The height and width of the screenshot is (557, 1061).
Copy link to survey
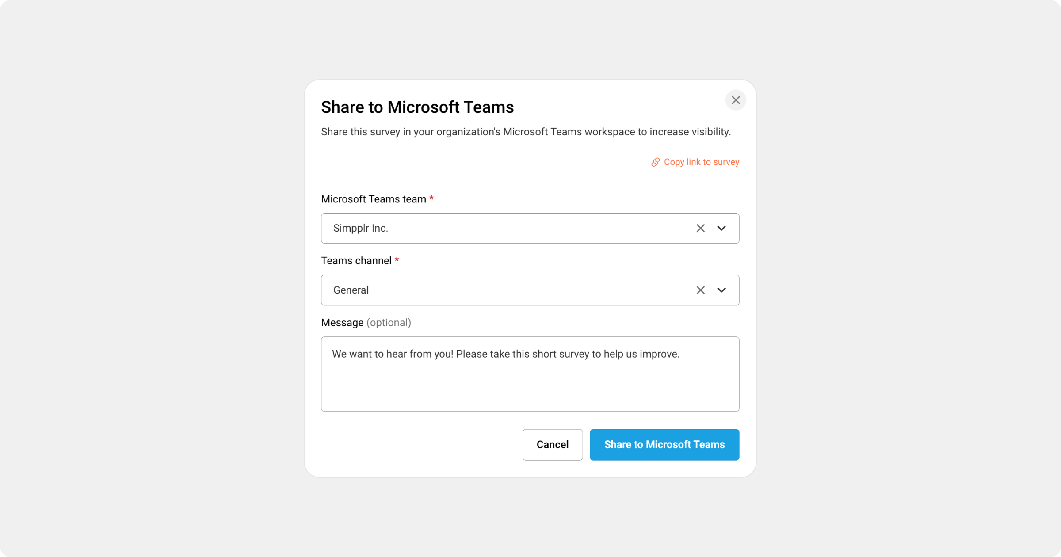tap(695, 162)
